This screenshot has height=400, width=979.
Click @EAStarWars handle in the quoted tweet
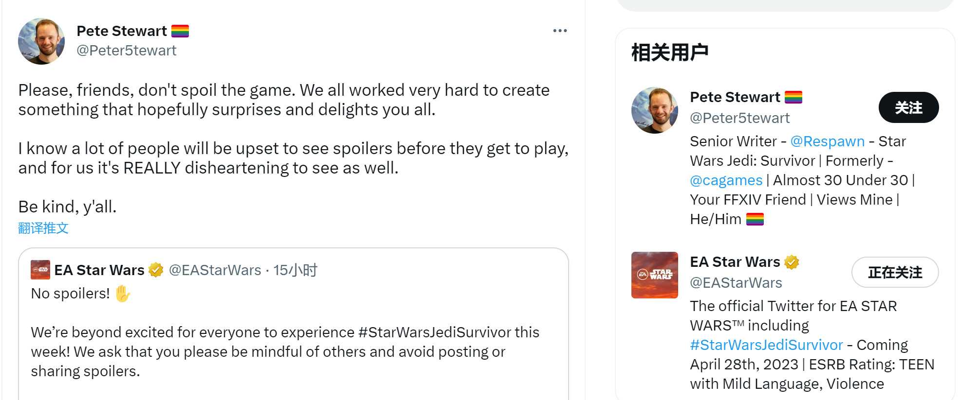pyautogui.click(x=215, y=270)
